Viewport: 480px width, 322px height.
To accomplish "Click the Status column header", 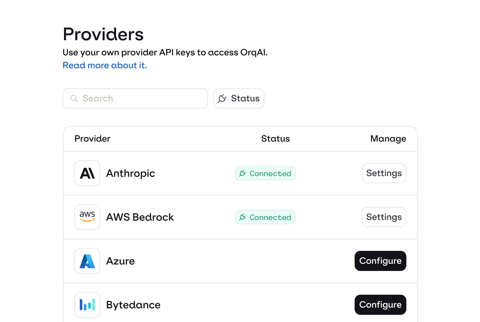I will tap(276, 139).
